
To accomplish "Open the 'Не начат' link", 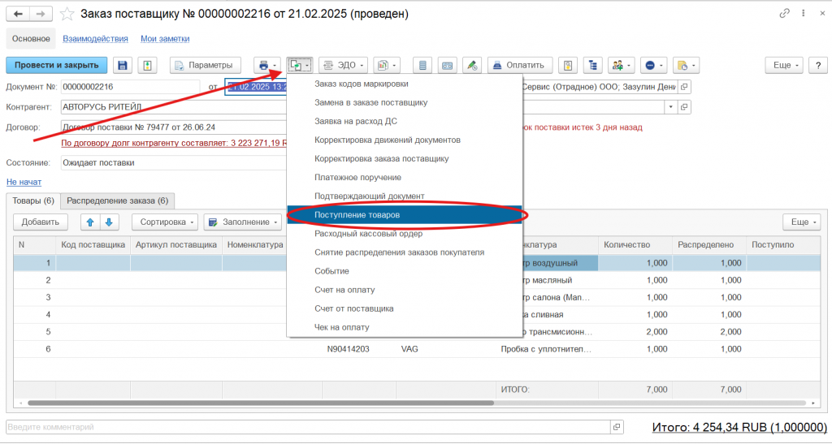I will 24,182.
